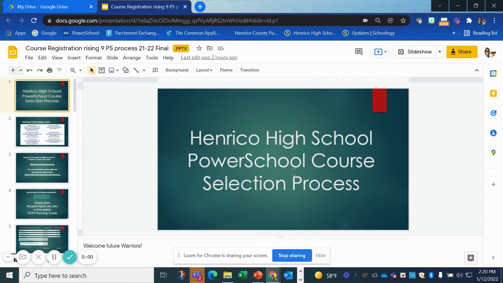Add a new slide with the plus icon
503x283 pixels.
(13, 70)
